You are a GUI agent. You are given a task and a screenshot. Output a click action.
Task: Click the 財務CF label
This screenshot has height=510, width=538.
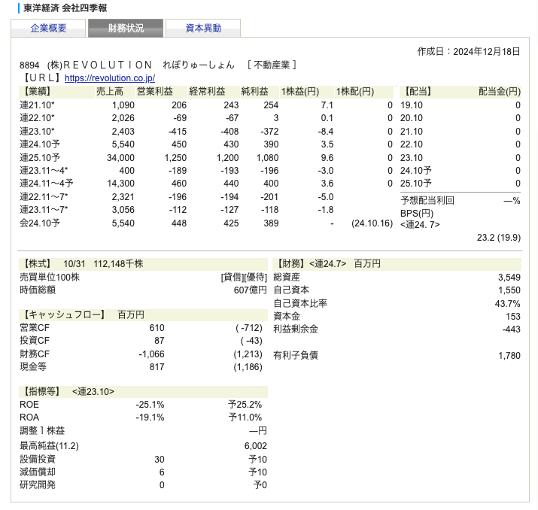click(35, 354)
